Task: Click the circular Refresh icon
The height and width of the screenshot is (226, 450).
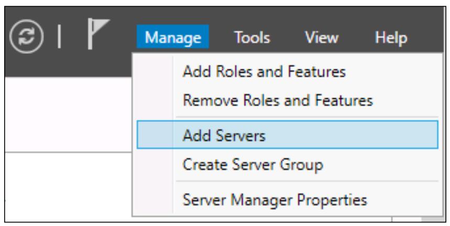Action: coord(26,37)
